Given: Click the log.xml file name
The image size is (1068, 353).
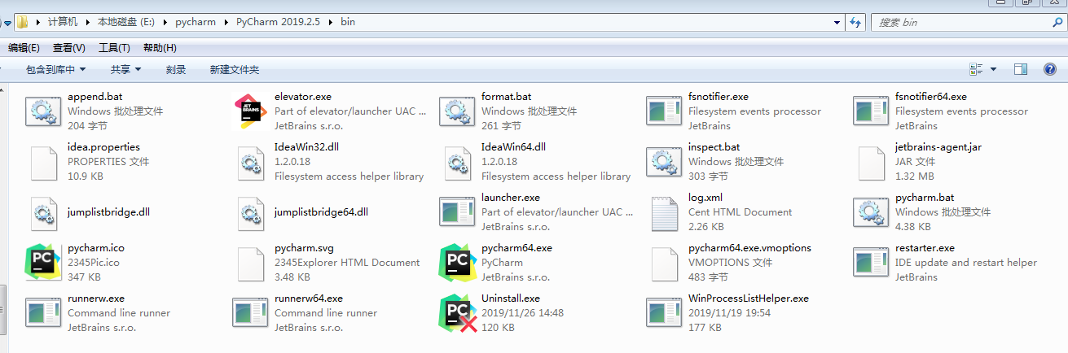Looking at the screenshot, I should 705,198.
